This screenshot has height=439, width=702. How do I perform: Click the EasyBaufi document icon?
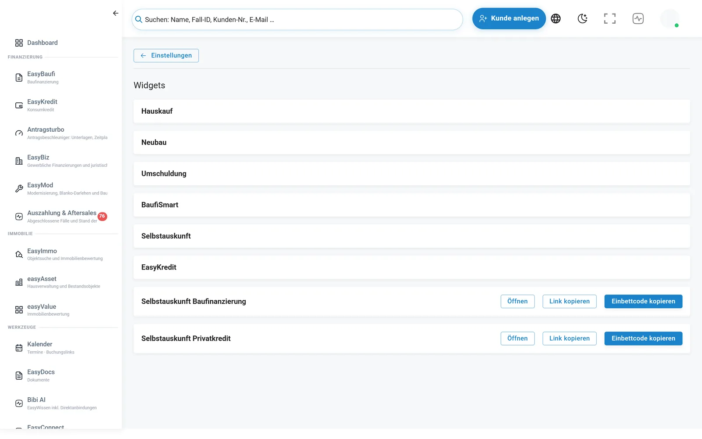tap(19, 78)
